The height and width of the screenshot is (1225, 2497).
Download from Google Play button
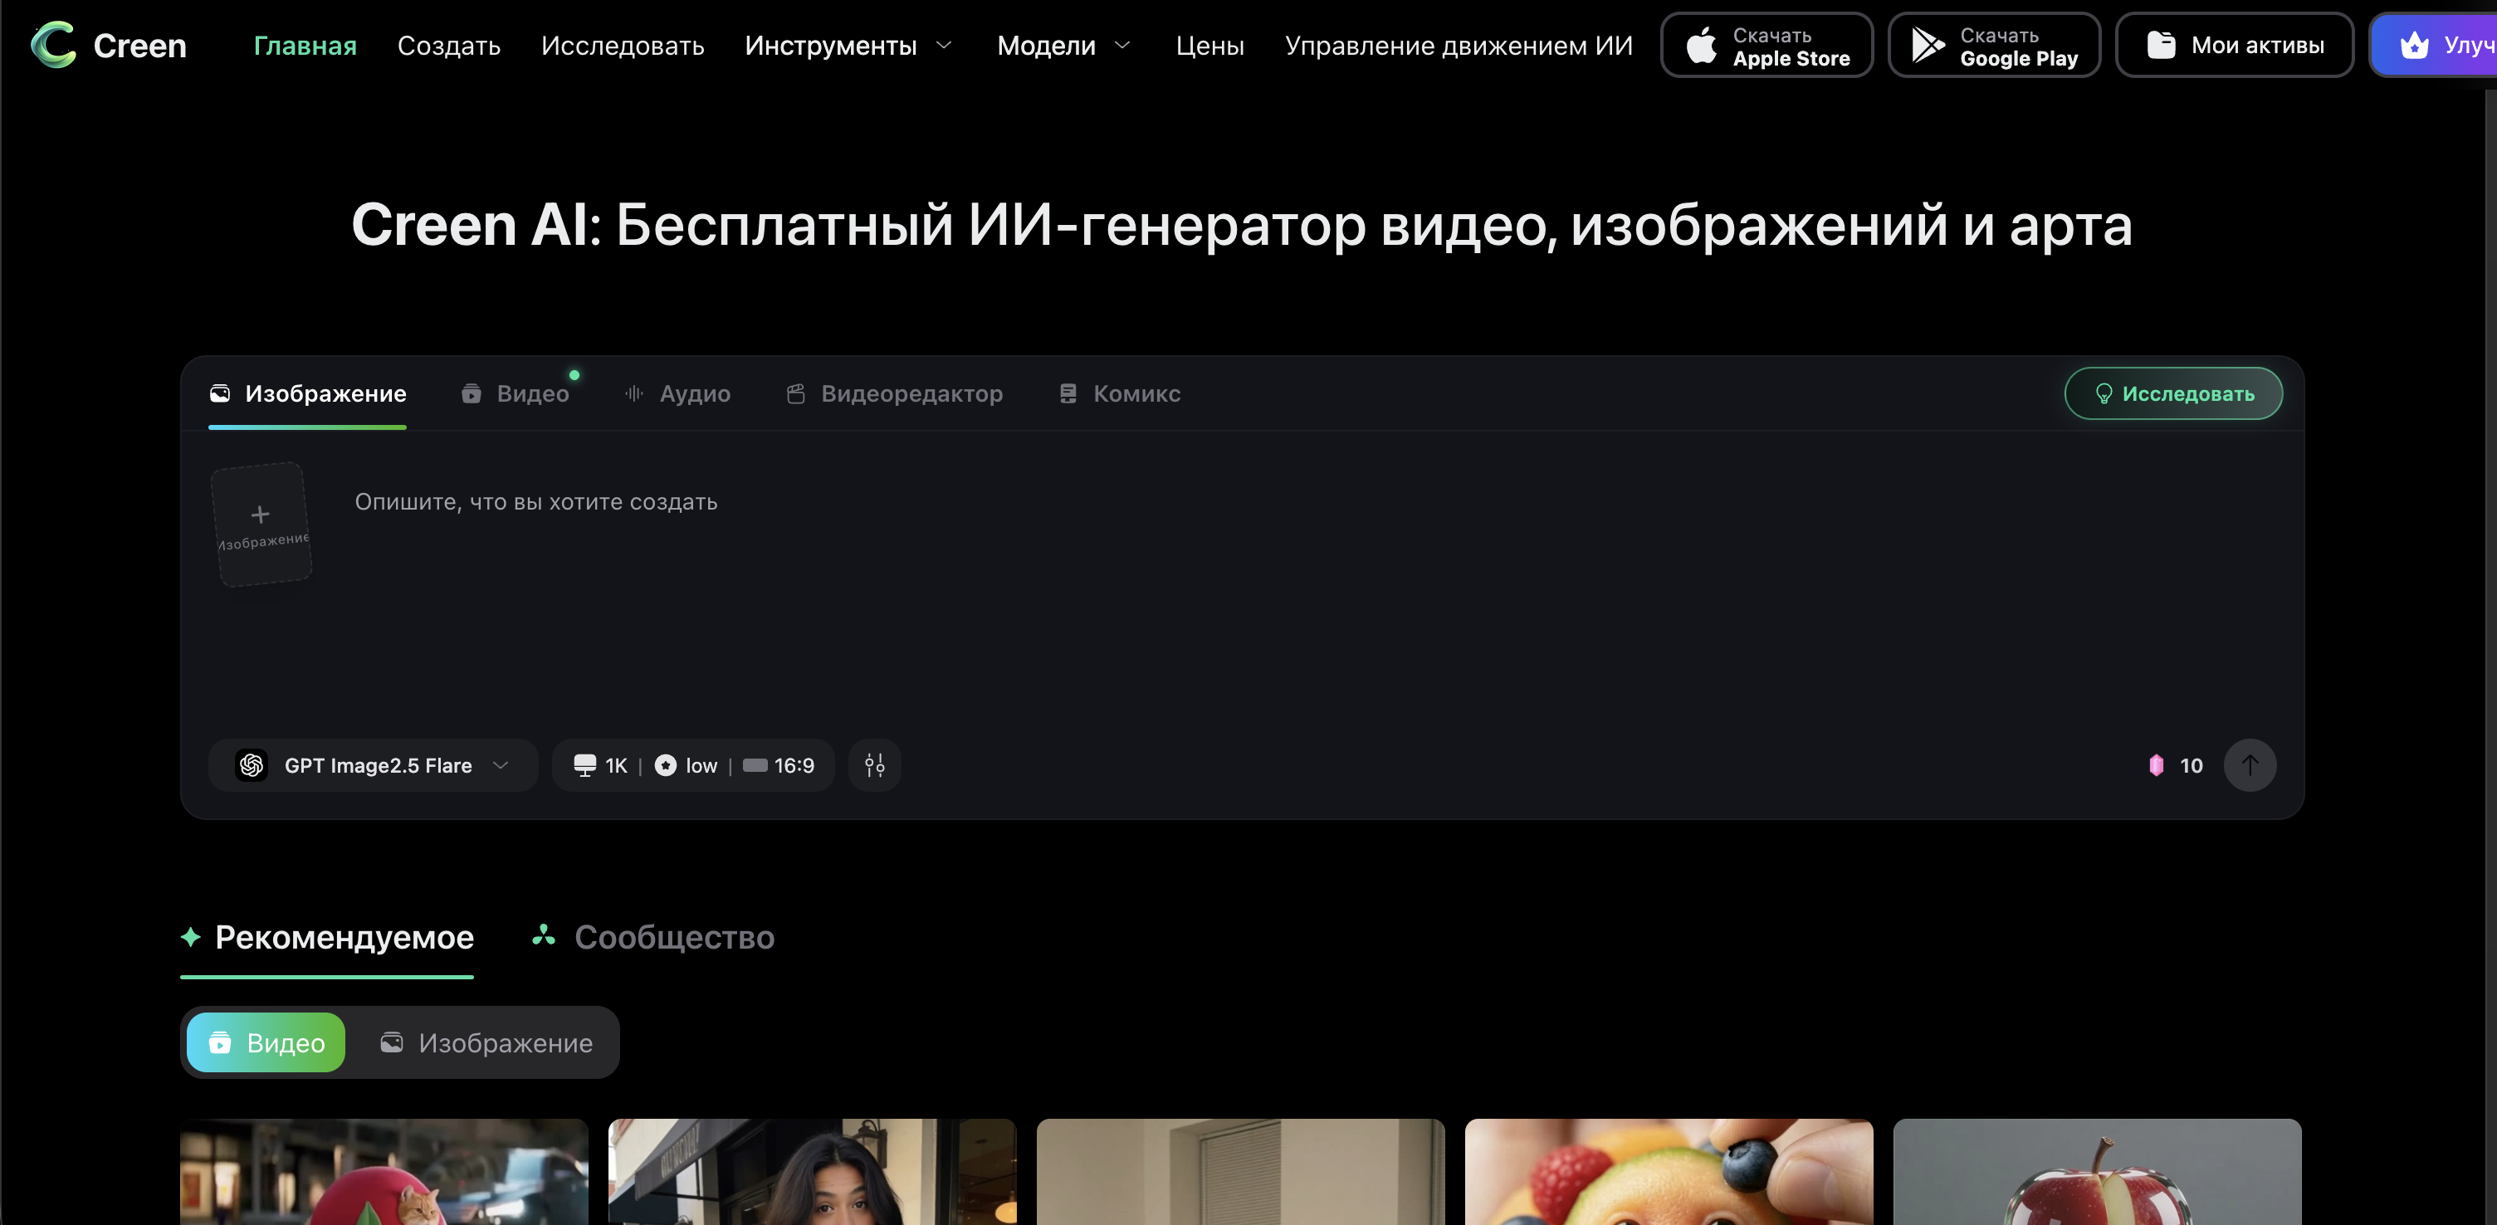1994,46
